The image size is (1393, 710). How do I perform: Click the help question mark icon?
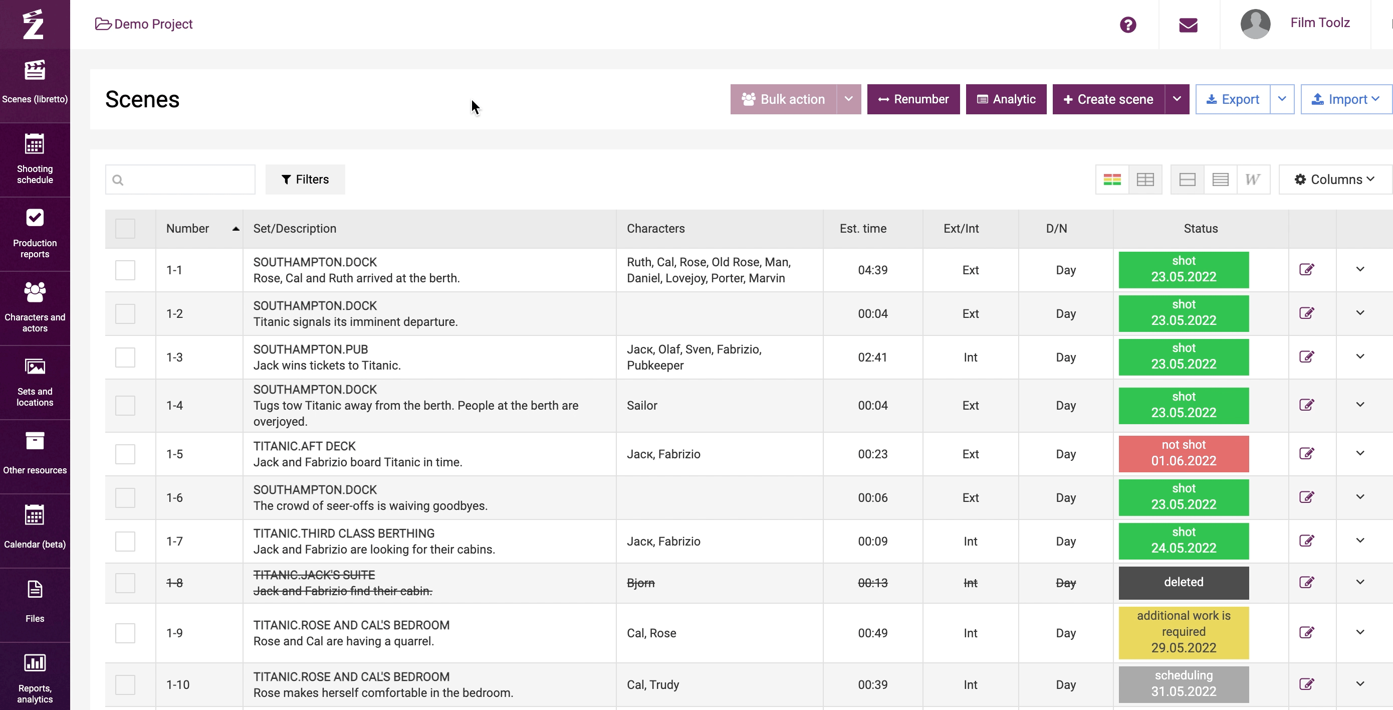point(1127,25)
